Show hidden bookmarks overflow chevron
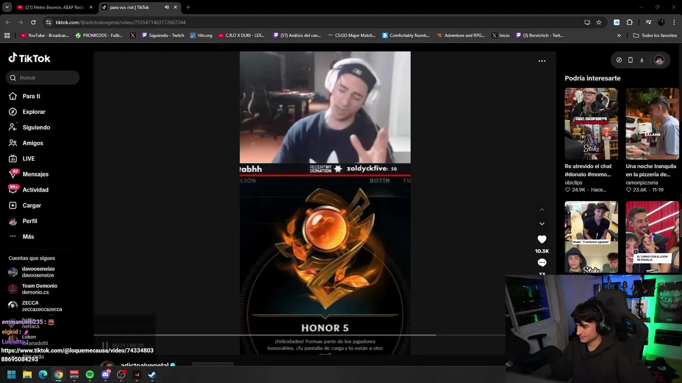This screenshot has width=682, height=383. [x=619, y=36]
